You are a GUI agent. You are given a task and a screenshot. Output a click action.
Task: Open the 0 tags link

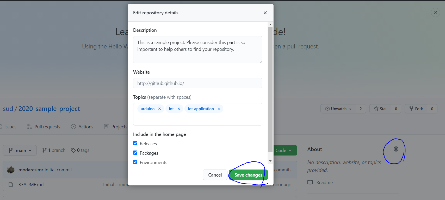click(80, 150)
